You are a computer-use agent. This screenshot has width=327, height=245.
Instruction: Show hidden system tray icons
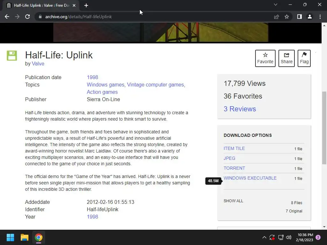coord(264,237)
